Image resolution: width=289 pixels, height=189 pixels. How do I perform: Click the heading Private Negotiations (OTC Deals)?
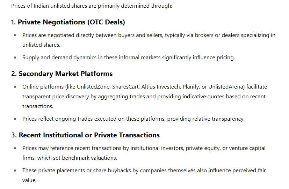click(x=68, y=22)
